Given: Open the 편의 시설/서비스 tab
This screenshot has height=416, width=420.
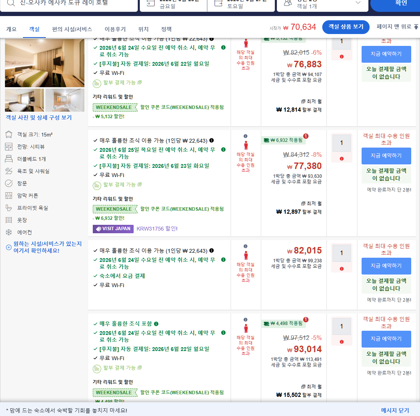Looking at the screenshot, I should tap(72, 29).
